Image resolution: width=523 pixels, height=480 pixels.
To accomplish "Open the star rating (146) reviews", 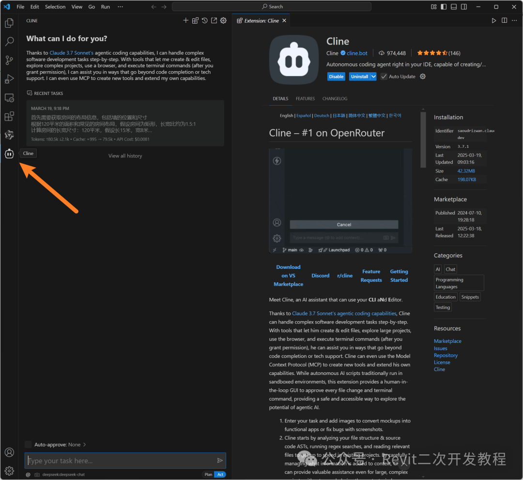I will tap(439, 53).
